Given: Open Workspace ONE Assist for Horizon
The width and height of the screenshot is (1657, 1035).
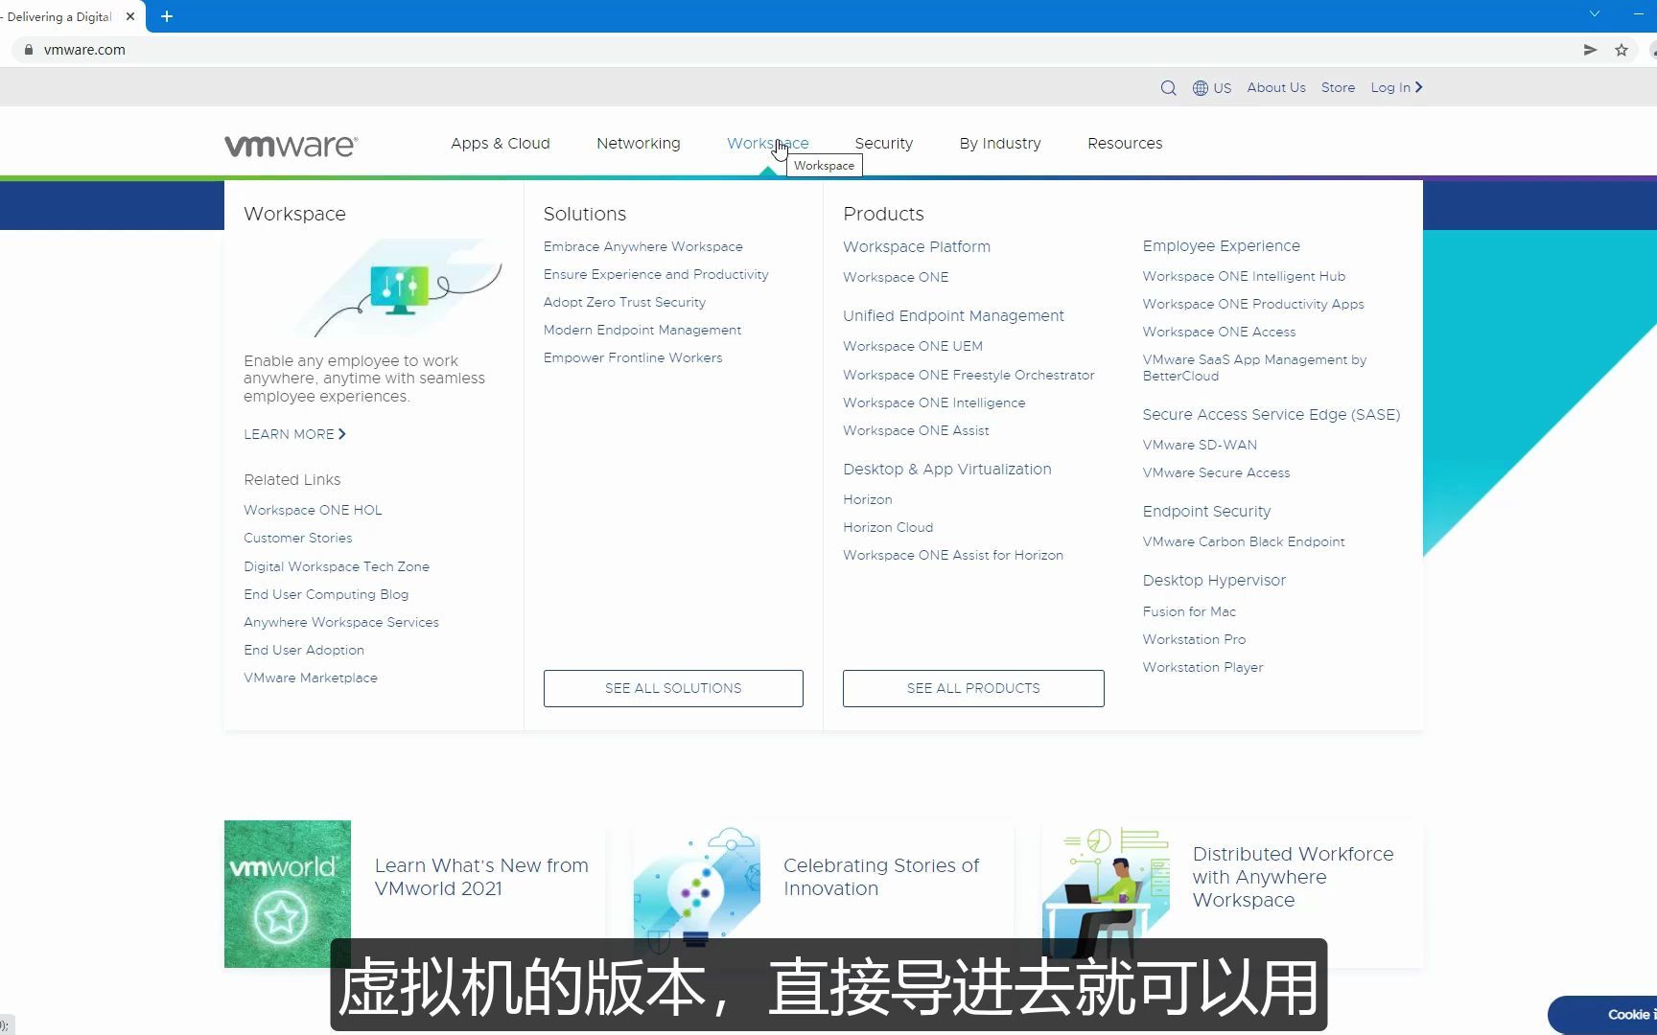Looking at the screenshot, I should click(x=953, y=555).
